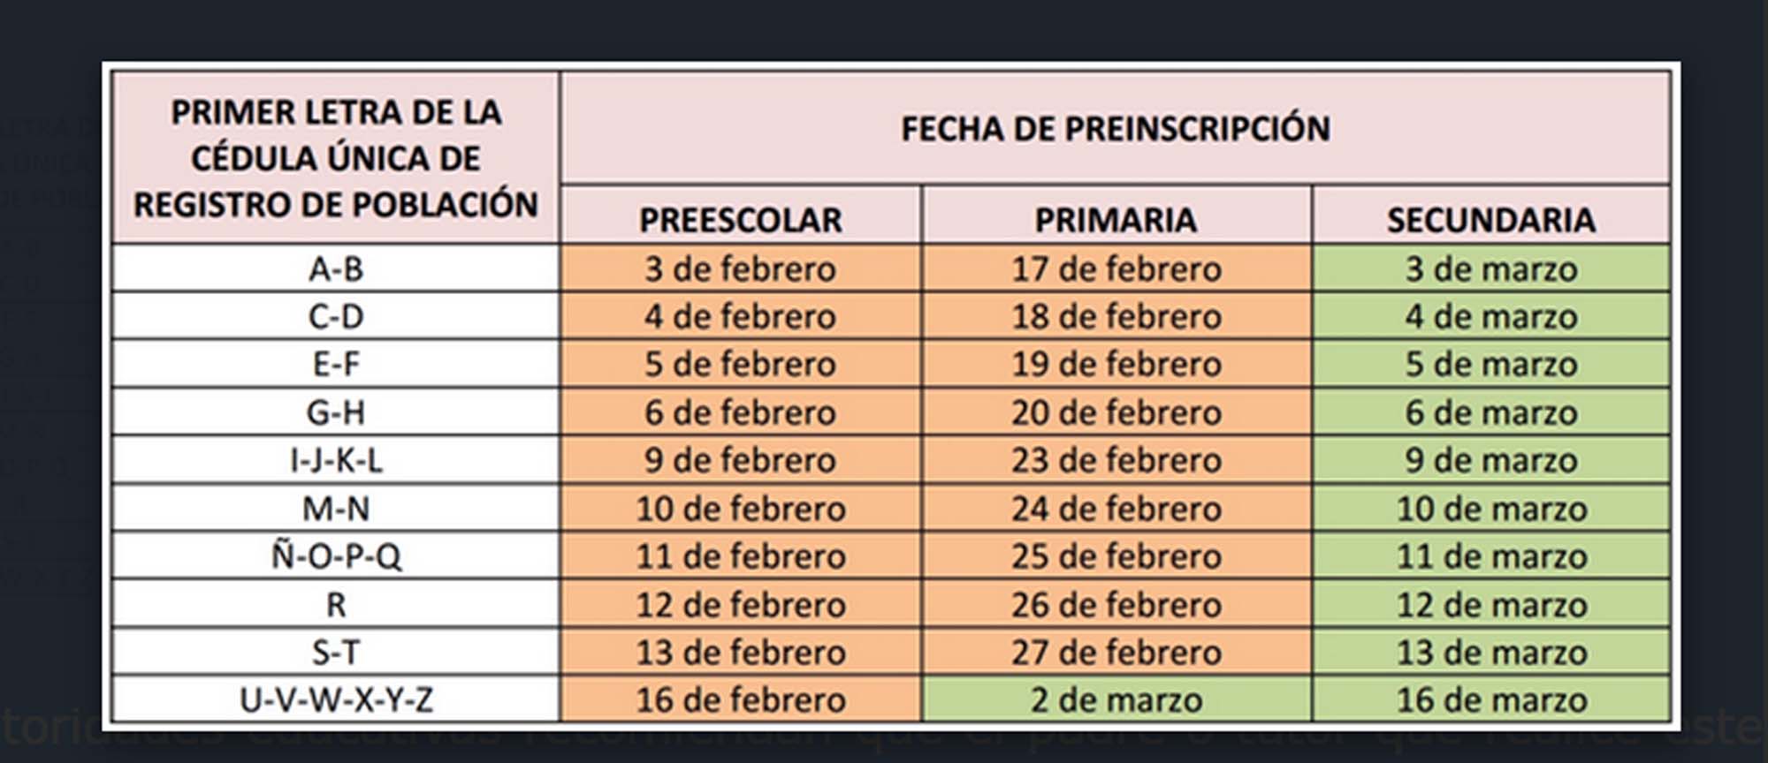Select the S-T row label
This screenshot has width=1768, height=763.
(x=336, y=653)
